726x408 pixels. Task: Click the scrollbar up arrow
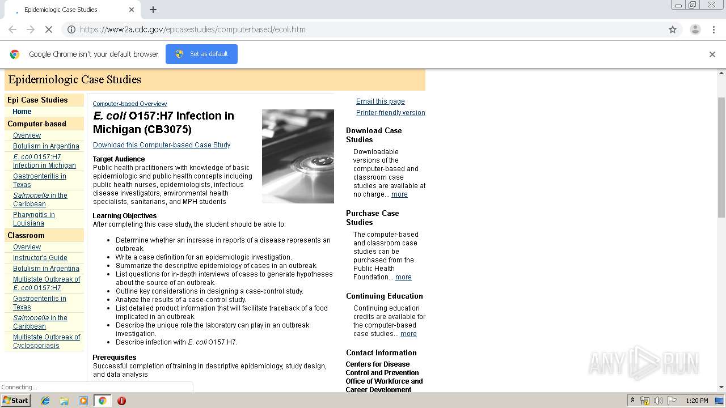[721, 73]
